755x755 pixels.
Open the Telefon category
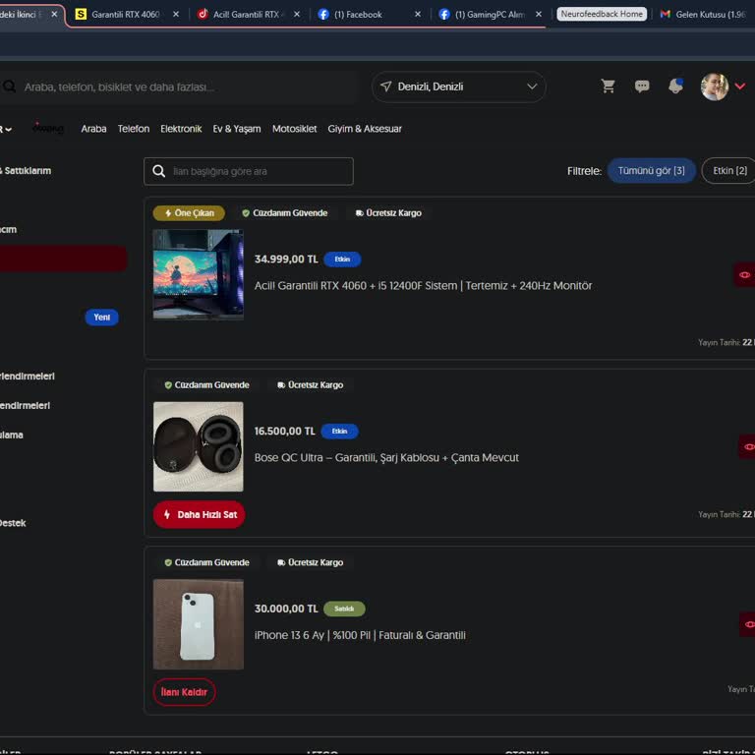pos(134,129)
